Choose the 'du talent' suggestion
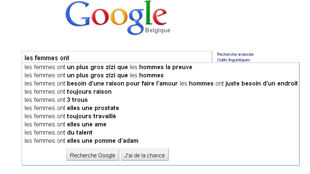The width and height of the screenshot is (310, 174). (58, 133)
